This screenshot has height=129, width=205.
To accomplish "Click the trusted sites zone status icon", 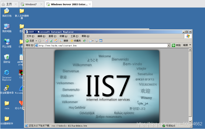I will (164, 126).
